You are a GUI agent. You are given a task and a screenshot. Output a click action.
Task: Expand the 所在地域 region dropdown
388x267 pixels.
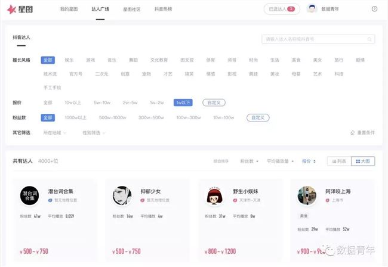point(54,132)
